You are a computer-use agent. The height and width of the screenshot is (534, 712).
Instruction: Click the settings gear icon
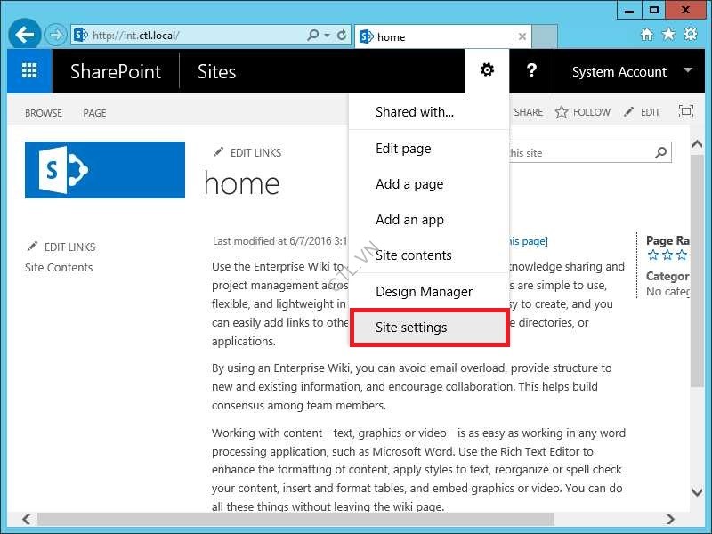click(x=487, y=70)
